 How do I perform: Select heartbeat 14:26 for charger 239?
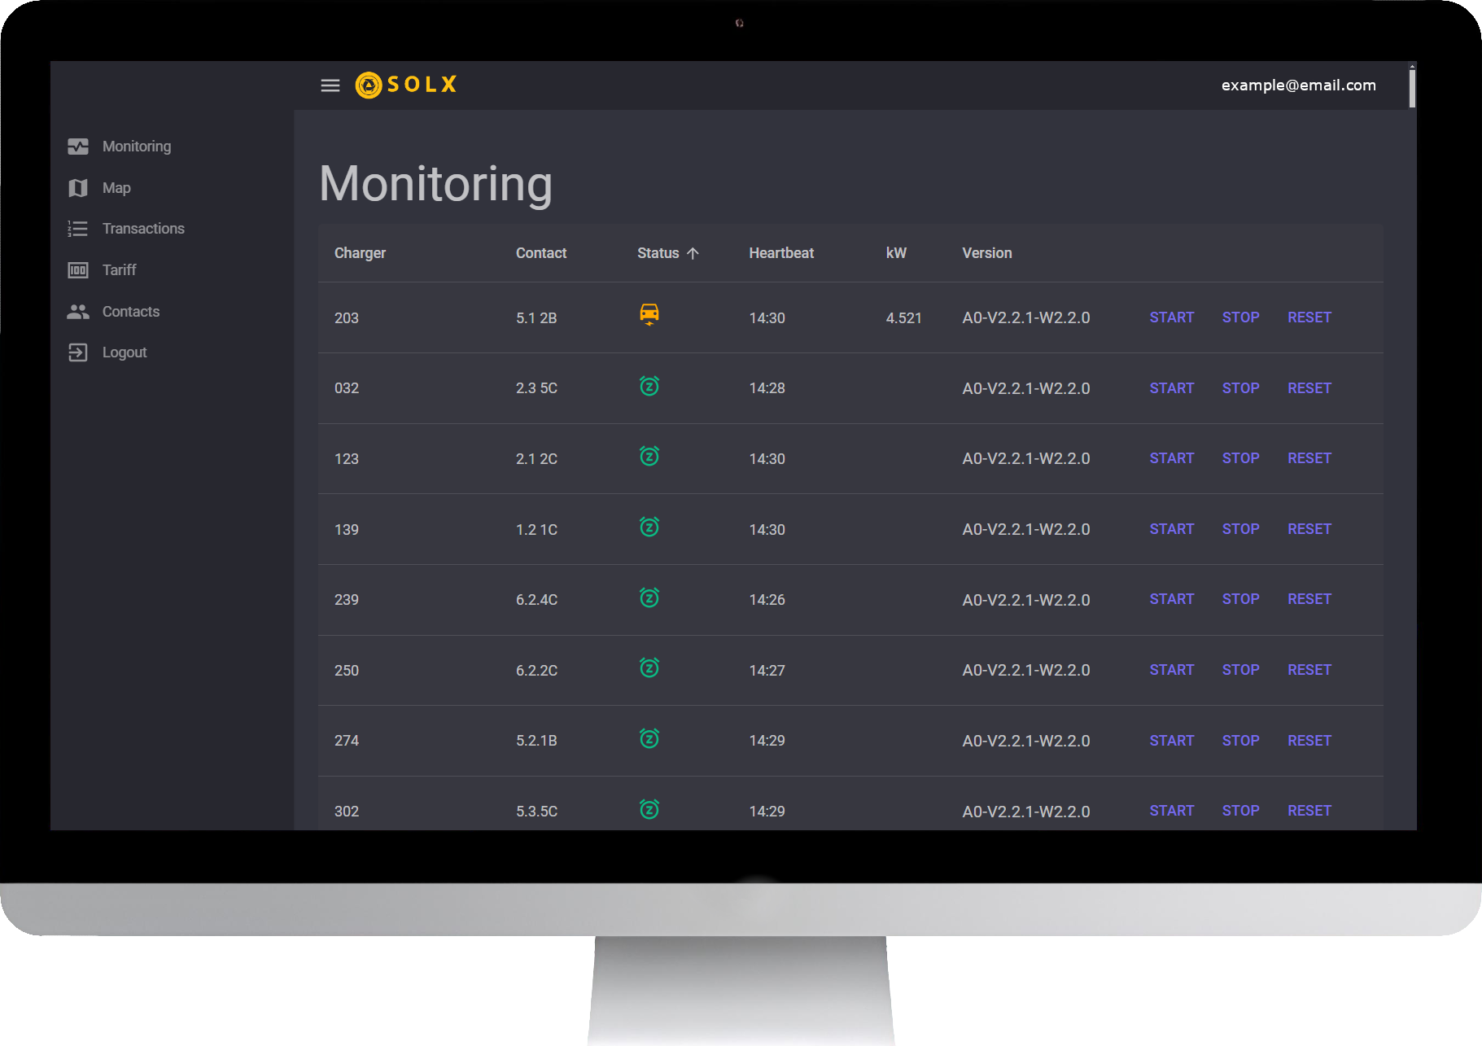point(767,600)
